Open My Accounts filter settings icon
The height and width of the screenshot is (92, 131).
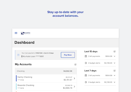(75, 64)
